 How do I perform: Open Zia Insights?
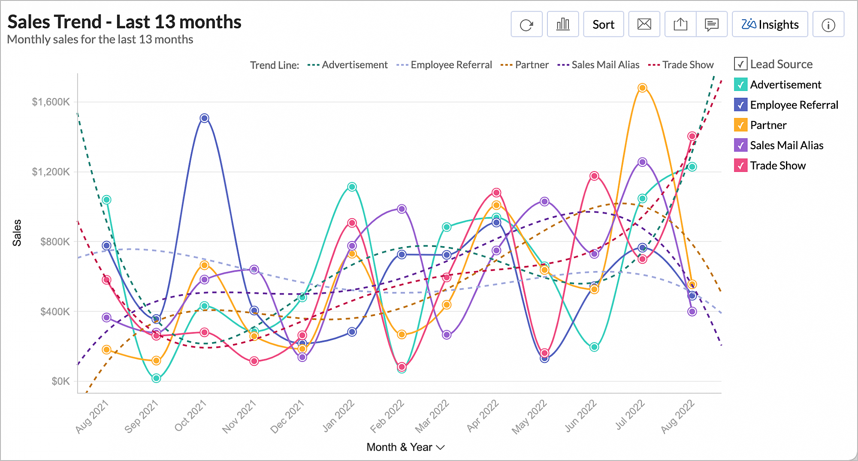tap(770, 24)
